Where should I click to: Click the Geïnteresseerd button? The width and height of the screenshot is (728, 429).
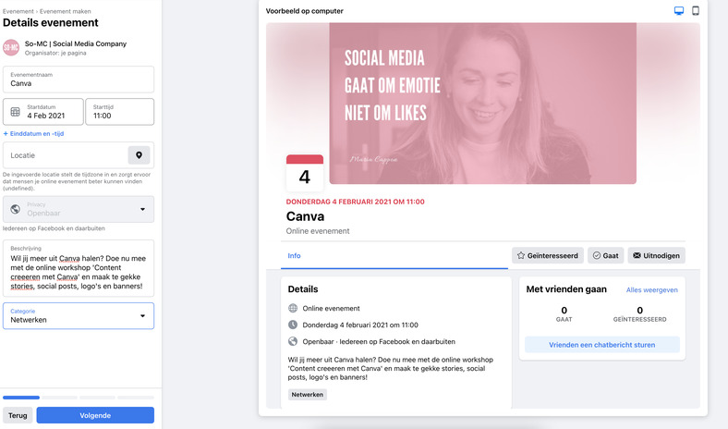click(x=548, y=255)
